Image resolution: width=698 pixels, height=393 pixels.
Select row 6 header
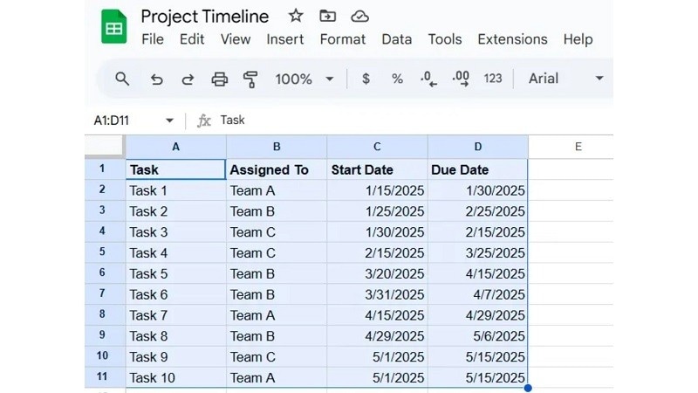coord(105,273)
